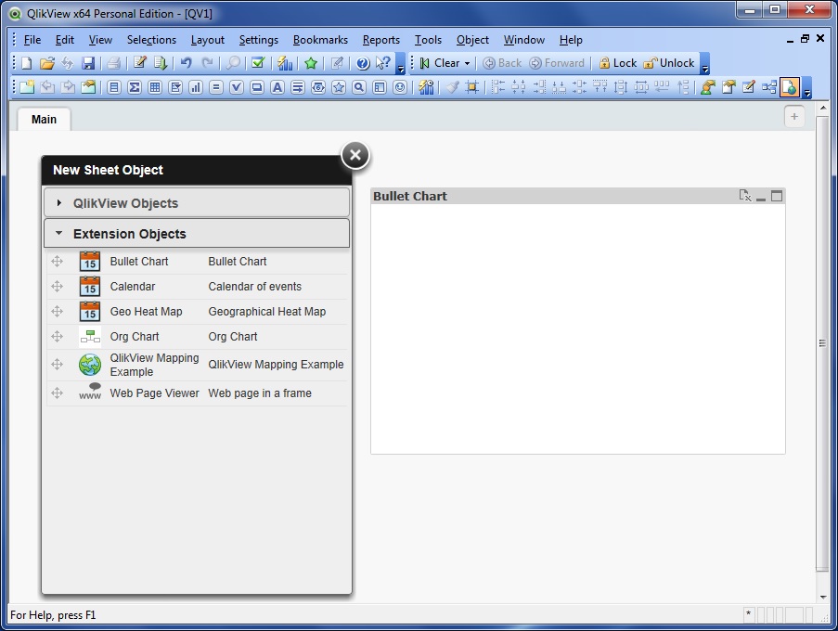Create a Search Object magnifier icon
Viewport: 838px width, 631px height.
[x=359, y=87]
